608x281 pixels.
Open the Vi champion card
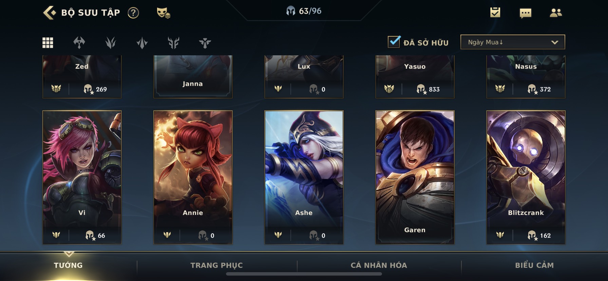(82, 177)
